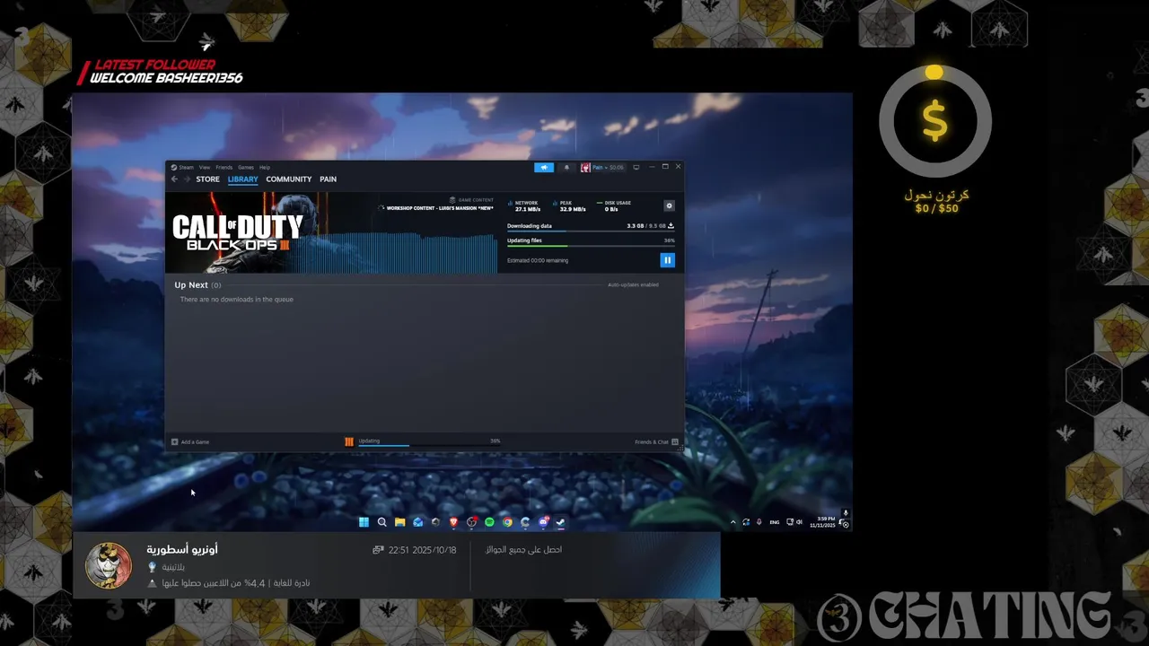Open the Windows Start menu

pos(364,522)
